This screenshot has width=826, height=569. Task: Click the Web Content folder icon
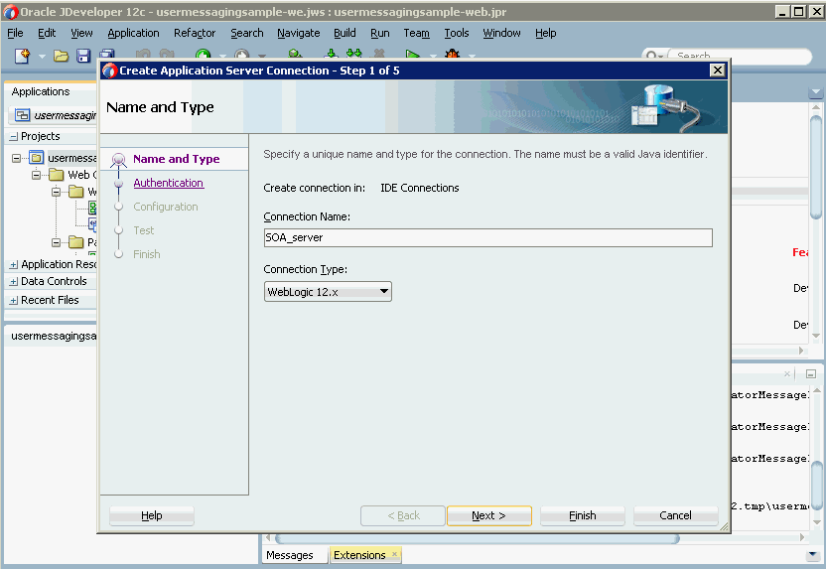pyautogui.click(x=57, y=175)
